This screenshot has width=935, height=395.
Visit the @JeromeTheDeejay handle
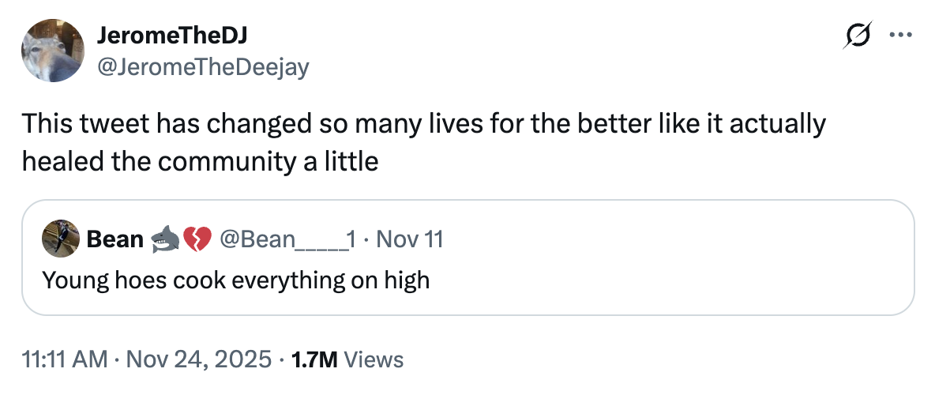pos(202,67)
